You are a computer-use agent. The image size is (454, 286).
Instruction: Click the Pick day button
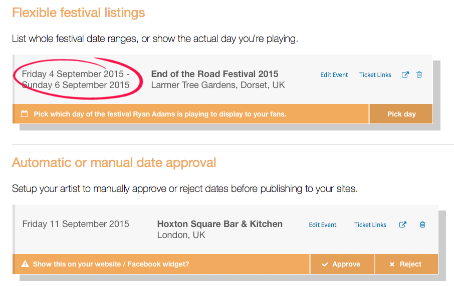click(401, 114)
